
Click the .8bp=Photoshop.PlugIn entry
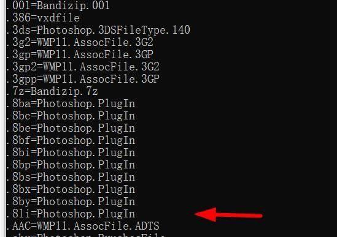click(x=71, y=165)
